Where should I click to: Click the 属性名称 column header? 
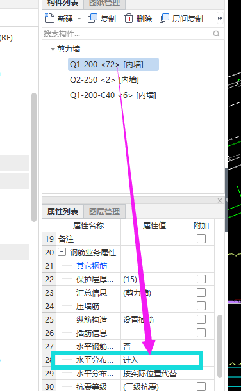88,225
